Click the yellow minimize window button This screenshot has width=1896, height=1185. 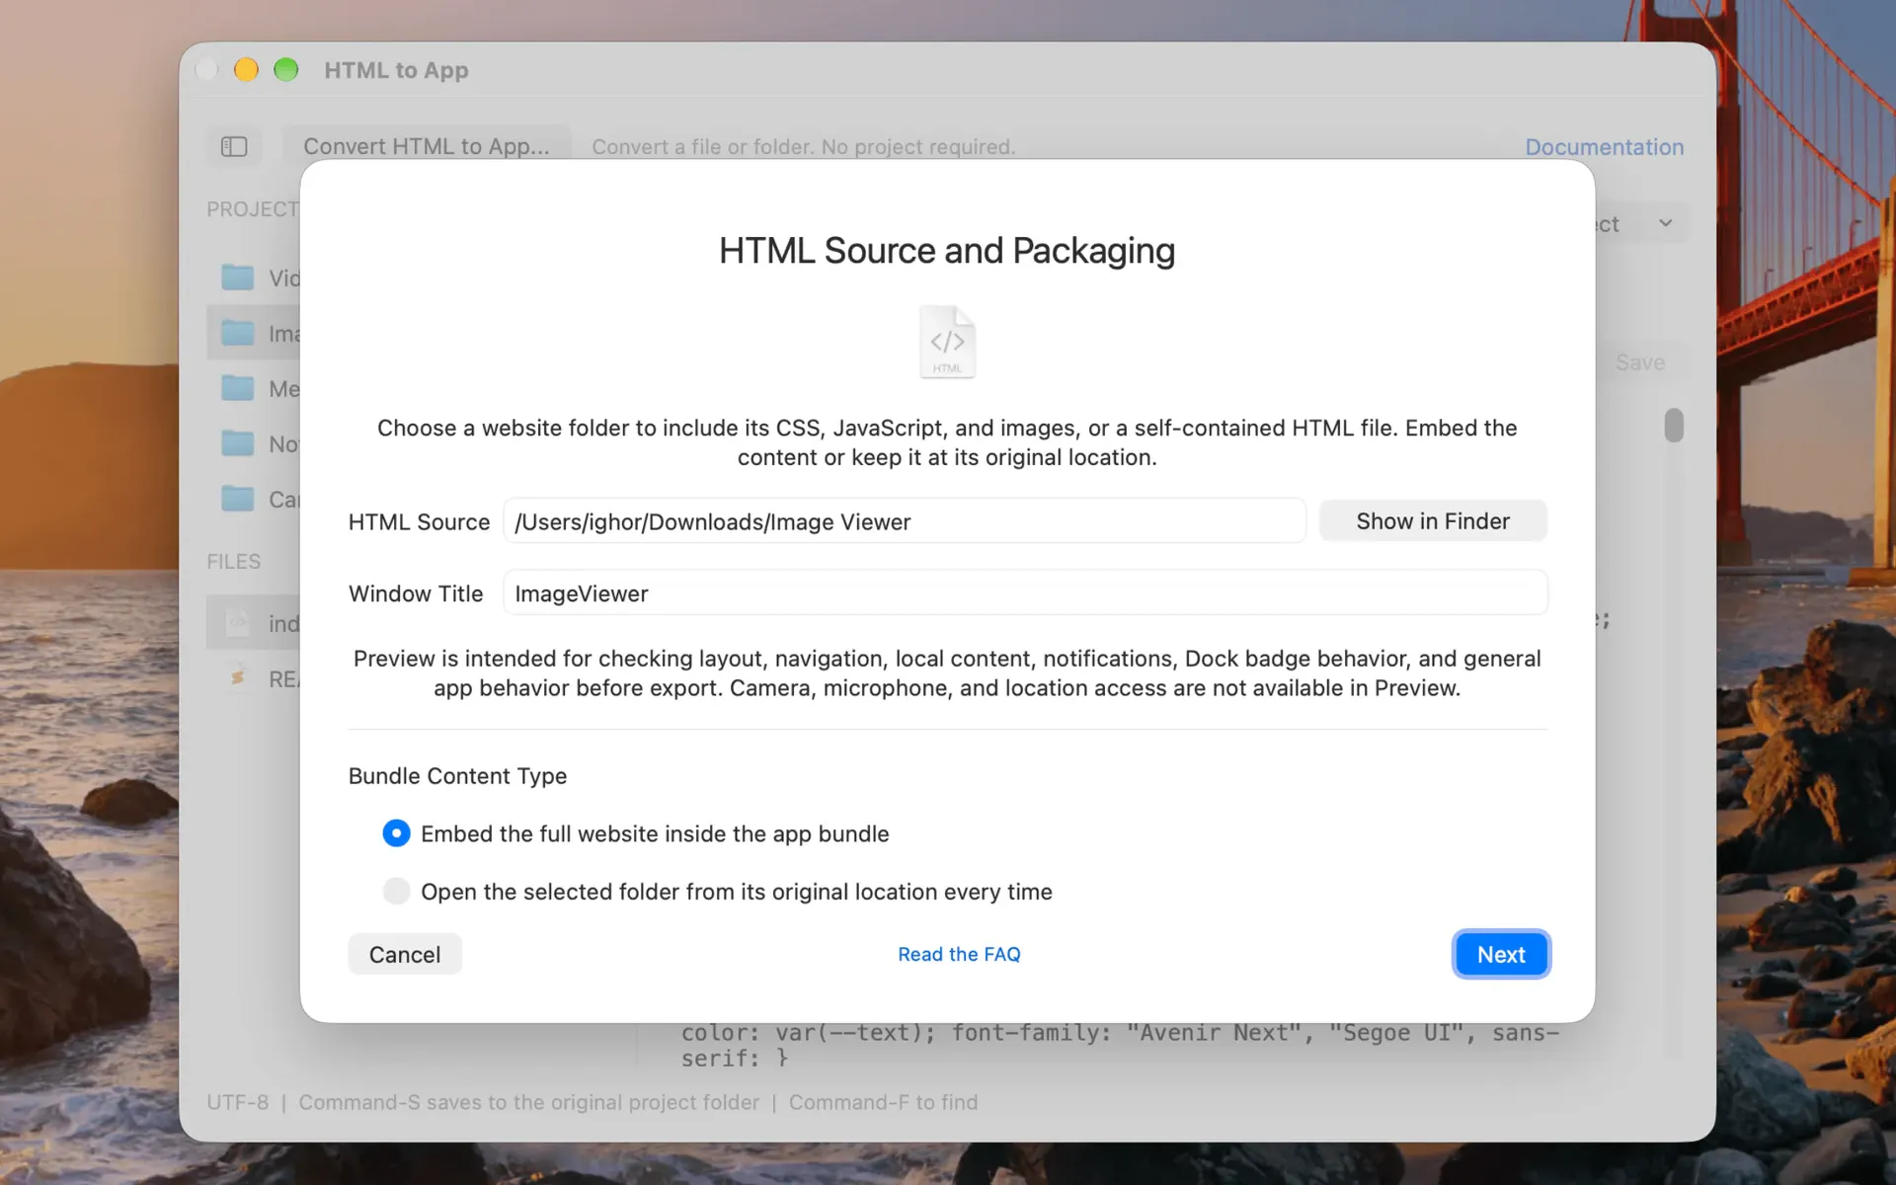pyautogui.click(x=246, y=69)
